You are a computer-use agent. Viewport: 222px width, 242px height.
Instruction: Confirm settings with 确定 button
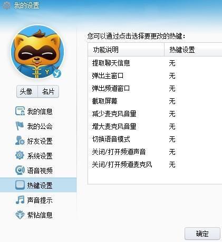(x=202, y=234)
